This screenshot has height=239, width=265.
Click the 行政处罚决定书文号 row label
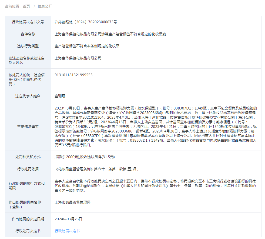point(28,22)
